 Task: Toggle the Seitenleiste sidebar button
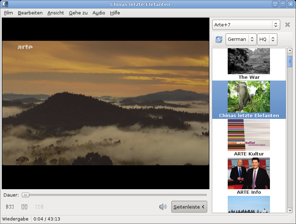189,207
